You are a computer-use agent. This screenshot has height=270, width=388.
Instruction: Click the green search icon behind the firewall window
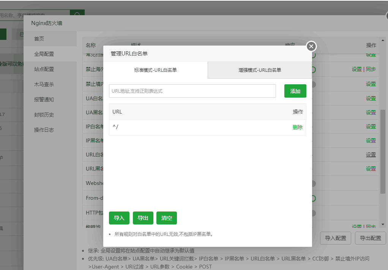point(77,13)
